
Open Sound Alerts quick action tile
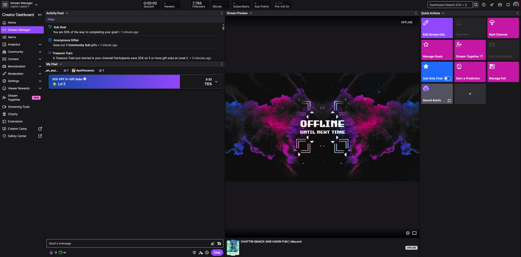tap(437, 94)
